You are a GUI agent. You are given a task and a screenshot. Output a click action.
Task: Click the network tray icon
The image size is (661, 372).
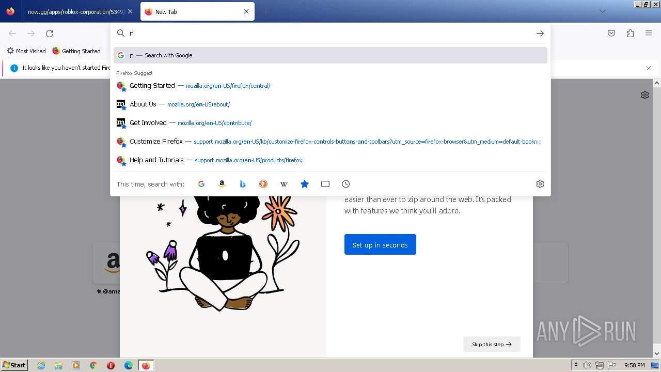click(600, 365)
